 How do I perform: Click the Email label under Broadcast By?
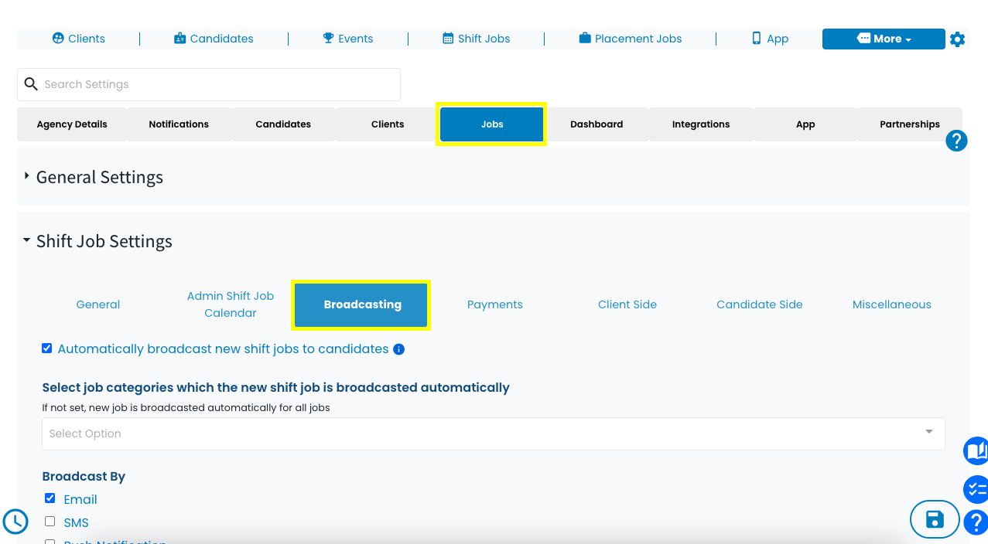click(80, 499)
